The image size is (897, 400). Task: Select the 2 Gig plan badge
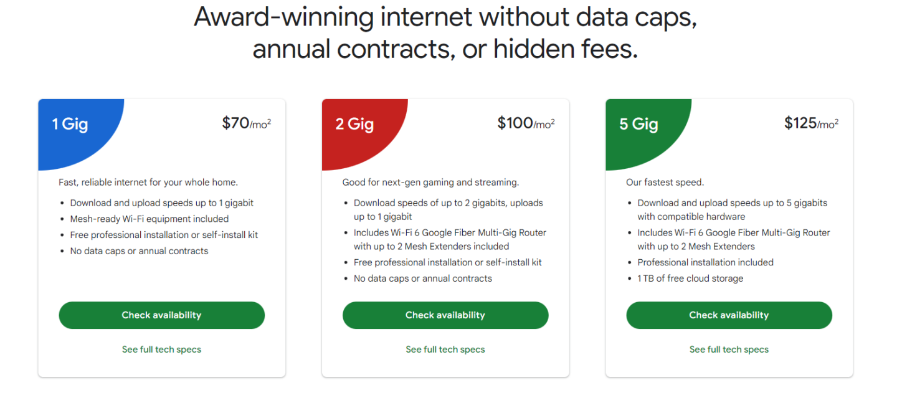point(354,123)
